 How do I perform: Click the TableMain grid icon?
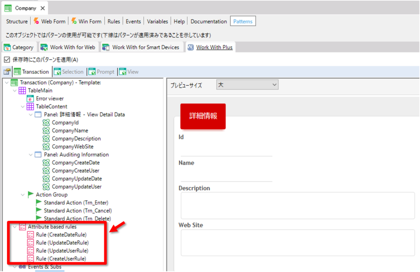[22, 91]
